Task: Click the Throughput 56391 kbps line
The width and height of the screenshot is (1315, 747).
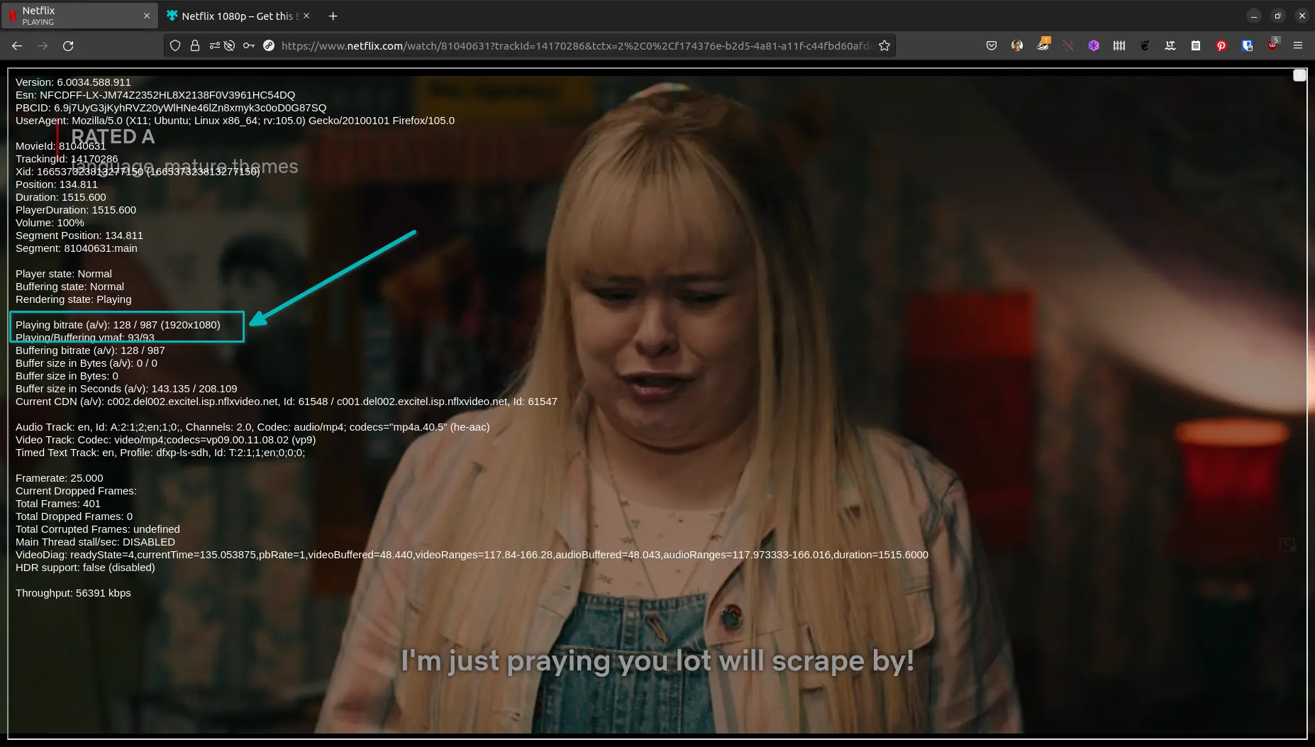Action: 73,593
